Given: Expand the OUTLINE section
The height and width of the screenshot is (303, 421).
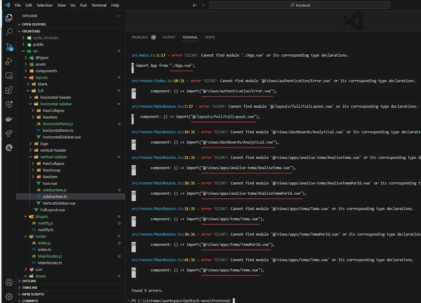Looking at the screenshot, I should (x=29, y=281).
